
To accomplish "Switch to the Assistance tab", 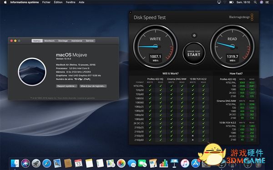I will [x=76, y=41].
